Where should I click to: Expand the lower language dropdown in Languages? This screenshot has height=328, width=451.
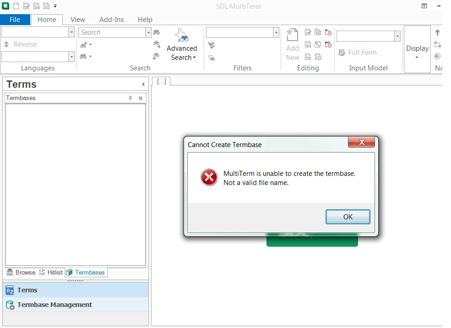point(71,57)
